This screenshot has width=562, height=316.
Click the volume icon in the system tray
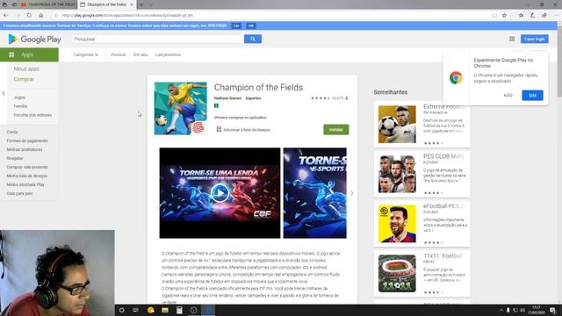pos(522,310)
